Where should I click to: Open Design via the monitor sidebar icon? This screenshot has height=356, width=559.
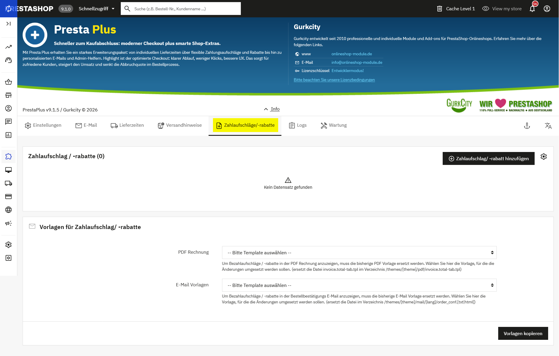(x=9, y=170)
